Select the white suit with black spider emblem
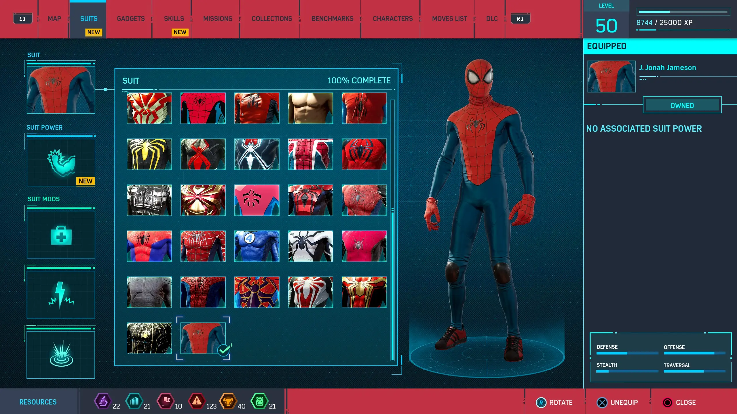 [310, 246]
